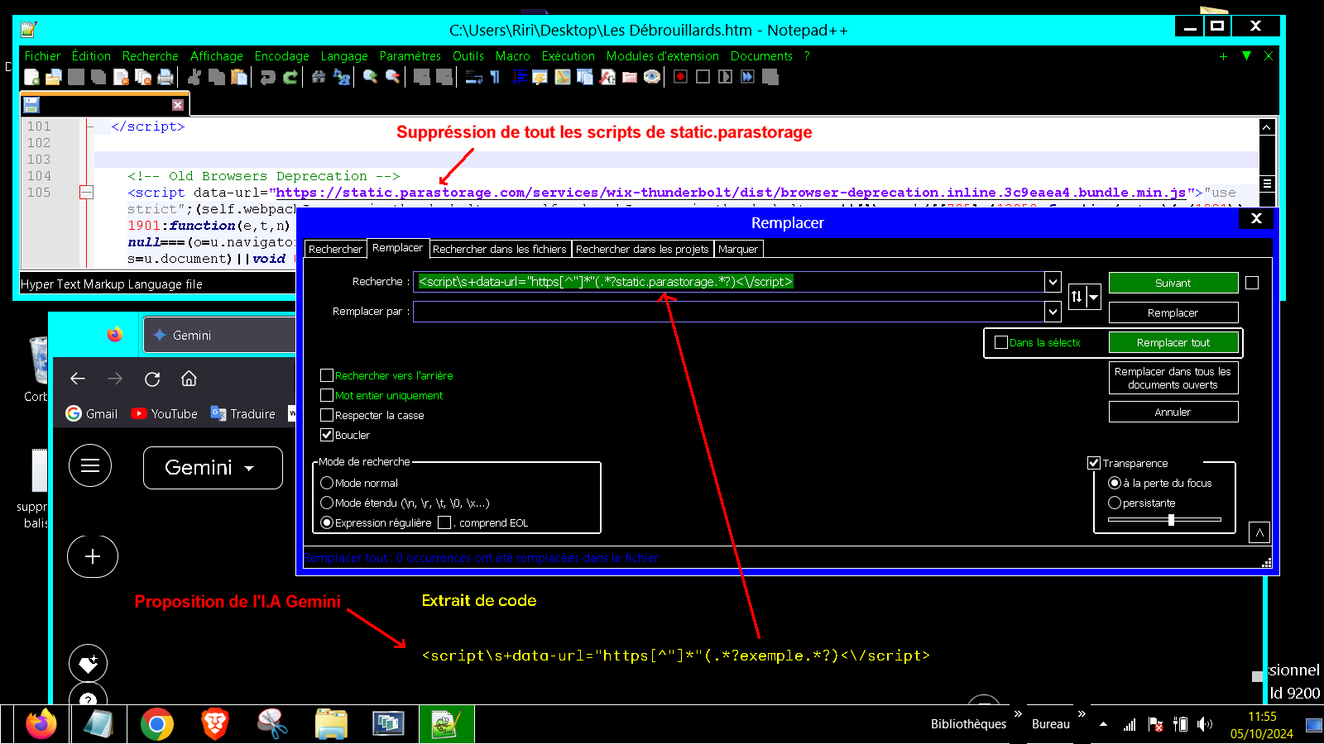Click the Stop macro recording icon
This screenshot has width=1324, height=744.
703,77
